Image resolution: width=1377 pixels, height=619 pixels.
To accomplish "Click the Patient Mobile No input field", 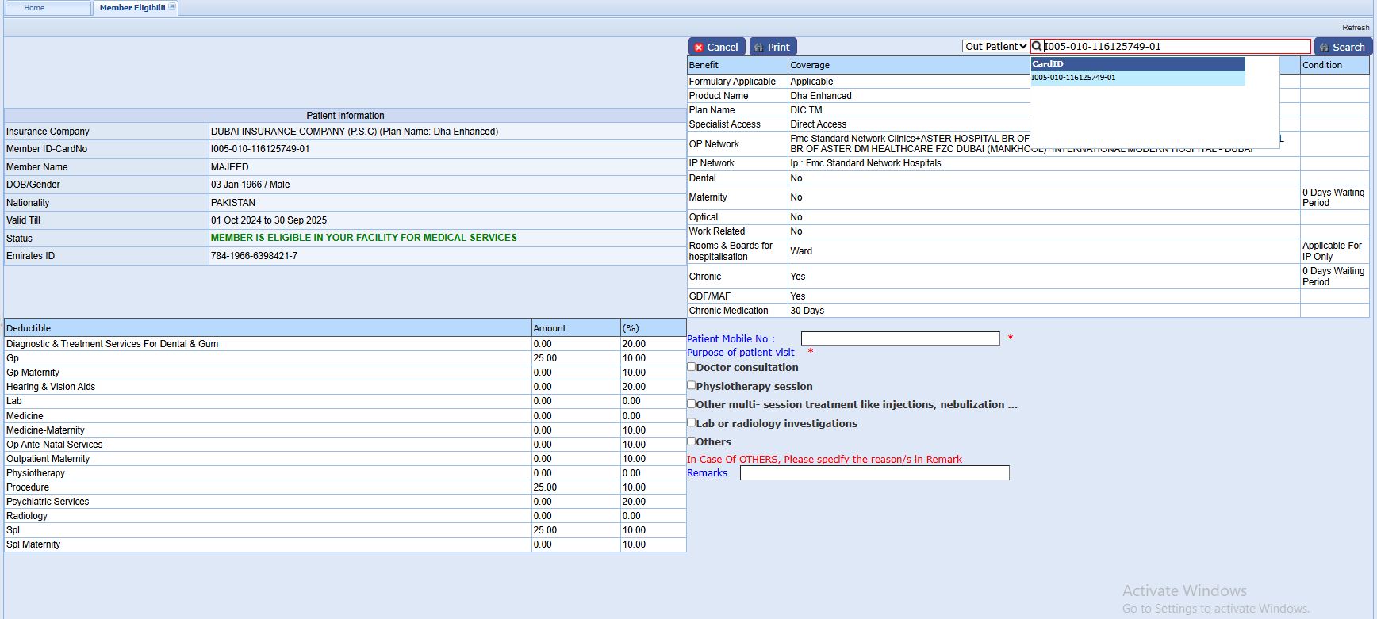I will (899, 338).
